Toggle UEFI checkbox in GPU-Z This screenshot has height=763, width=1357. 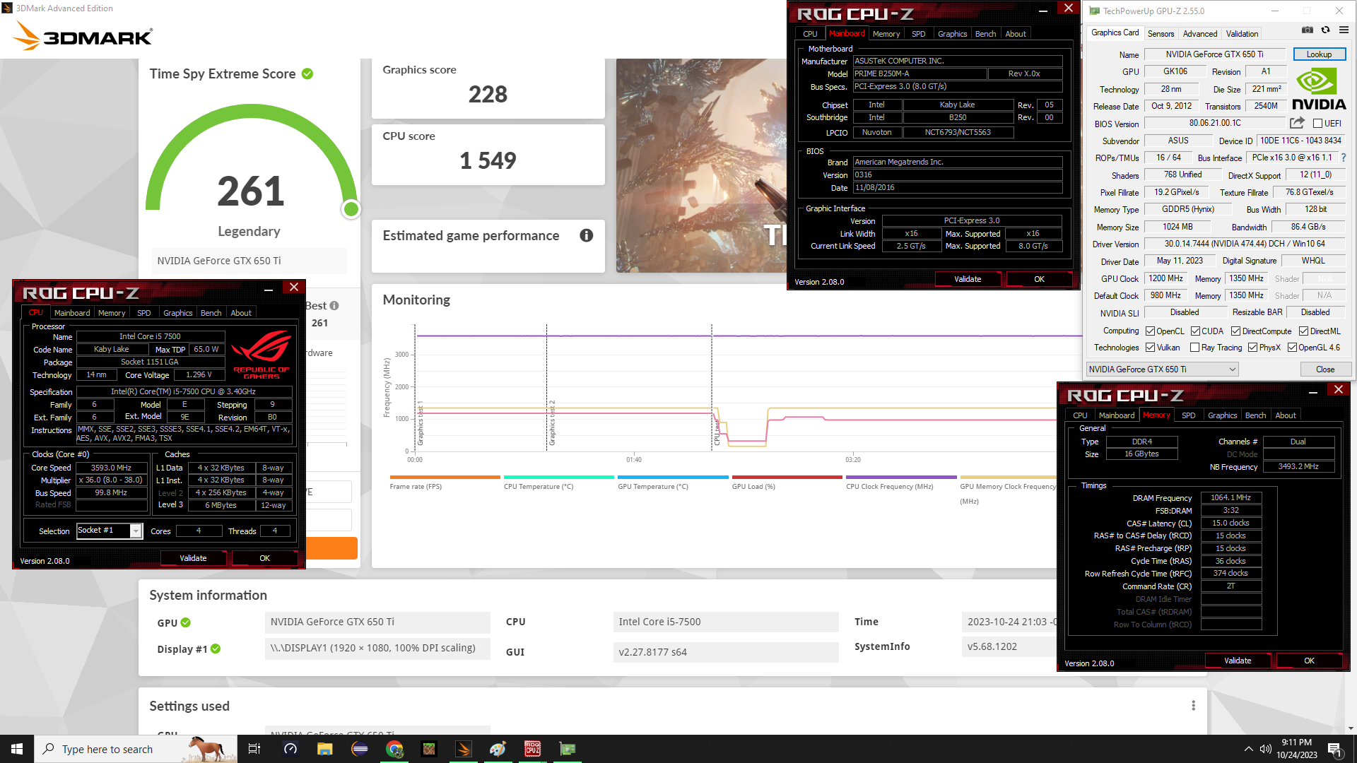1317,124
